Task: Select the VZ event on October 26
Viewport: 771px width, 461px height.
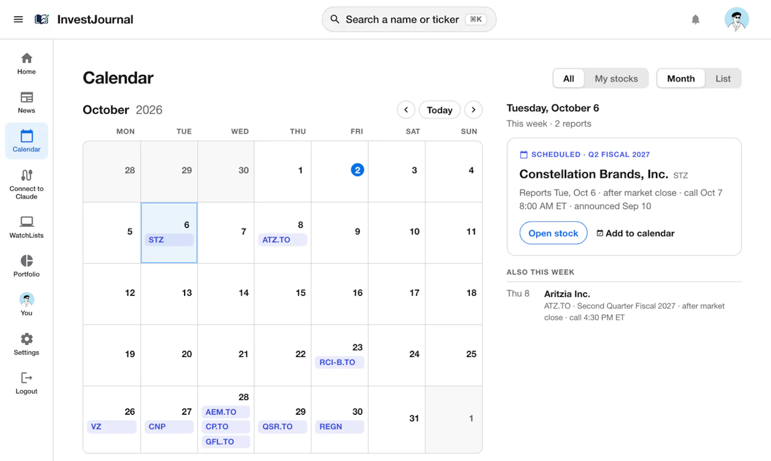Action: (112, 427)
